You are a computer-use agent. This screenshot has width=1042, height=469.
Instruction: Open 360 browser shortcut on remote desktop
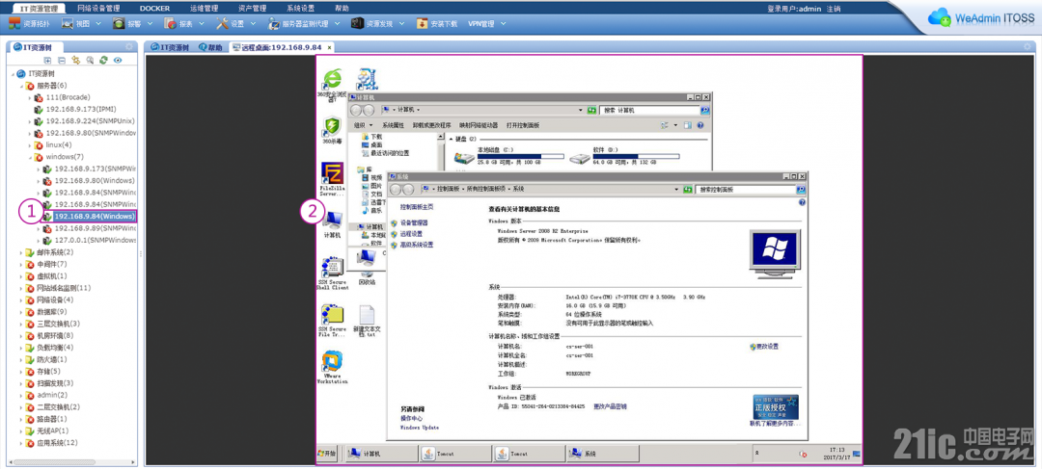point(332,87)
